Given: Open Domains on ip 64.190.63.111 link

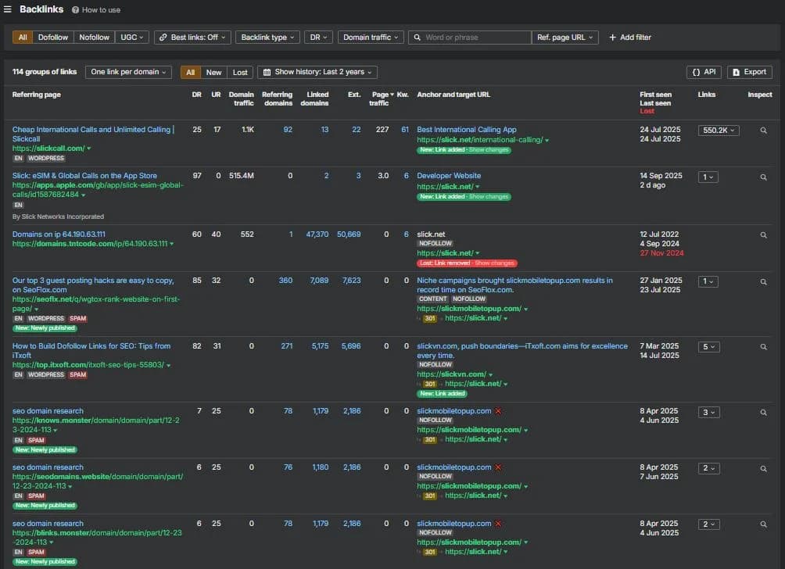Looking at the screenshot, I should tap(59, 234).
